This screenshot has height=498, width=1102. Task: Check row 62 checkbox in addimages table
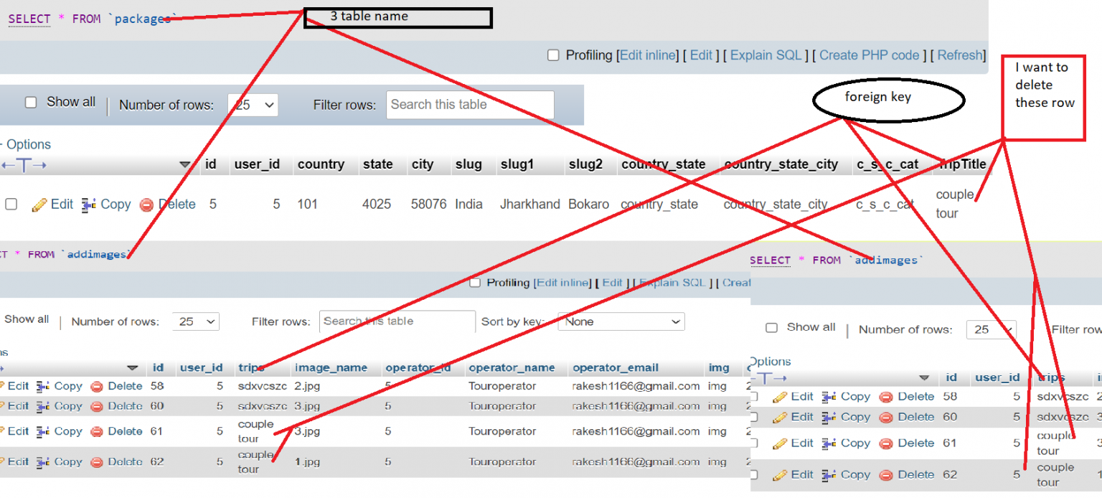[753, 475]
